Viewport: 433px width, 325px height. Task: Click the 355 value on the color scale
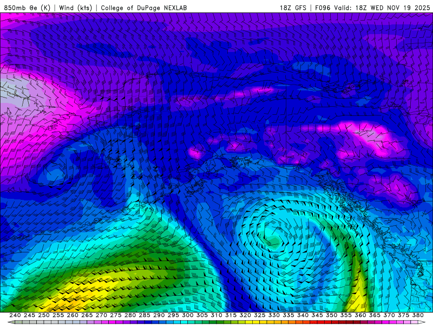point(346,315)
